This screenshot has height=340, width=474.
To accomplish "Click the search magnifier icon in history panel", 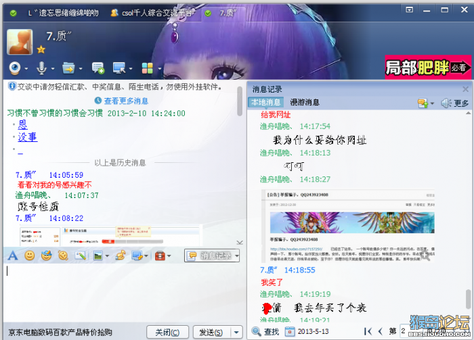I will 257,332.
